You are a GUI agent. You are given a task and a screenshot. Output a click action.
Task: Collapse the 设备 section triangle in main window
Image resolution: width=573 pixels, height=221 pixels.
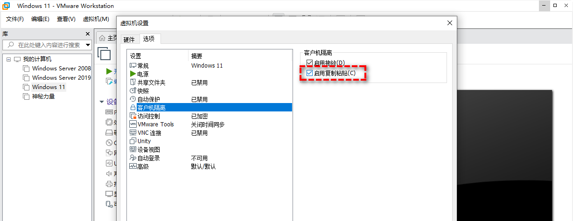click(x=102, y=102)
